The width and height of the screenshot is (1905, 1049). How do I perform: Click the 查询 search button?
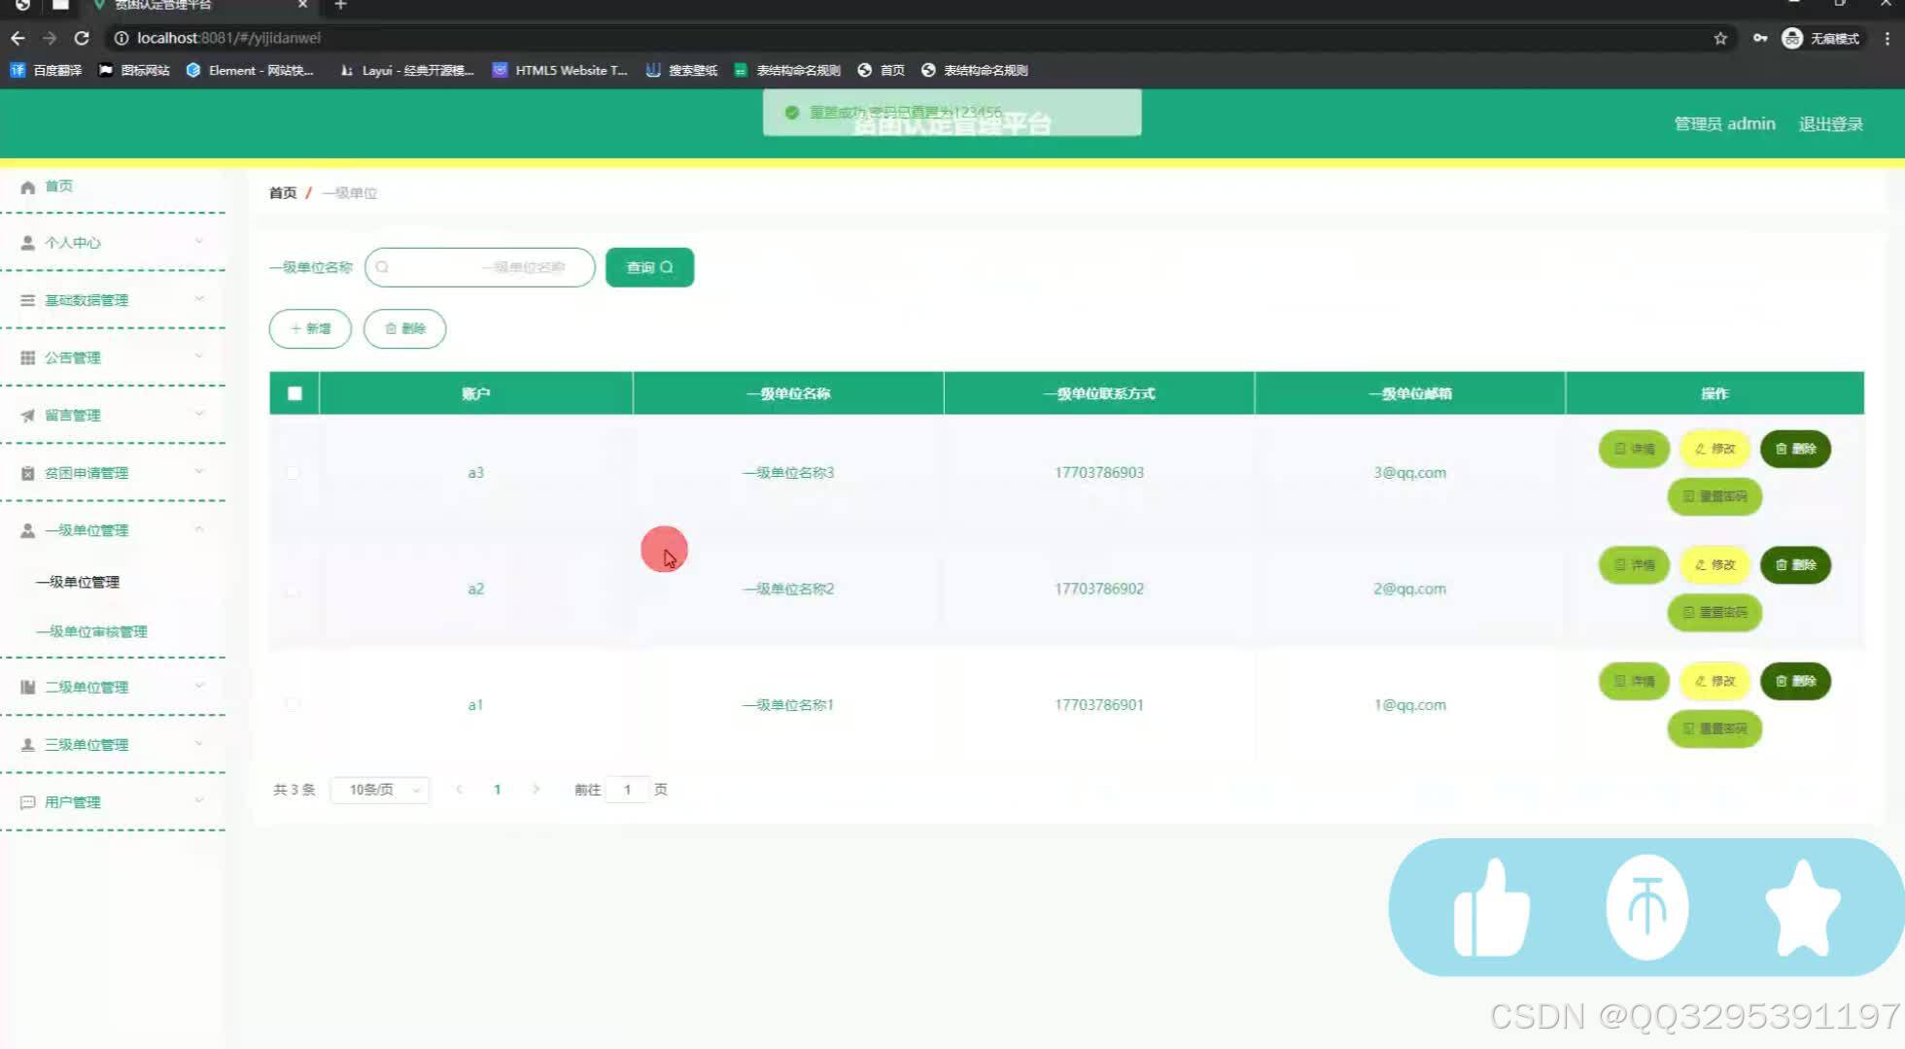649,267
